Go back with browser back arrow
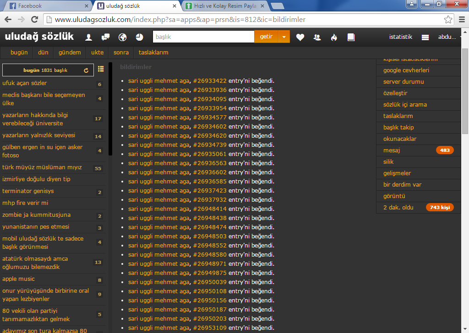The image size is (469, 333). [8, 20]
